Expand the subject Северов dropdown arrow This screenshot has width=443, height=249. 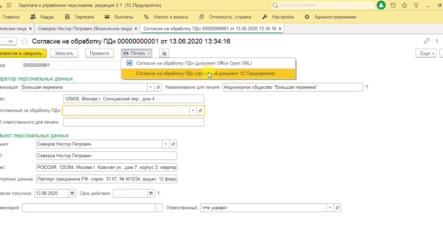[x=165, y=144]
